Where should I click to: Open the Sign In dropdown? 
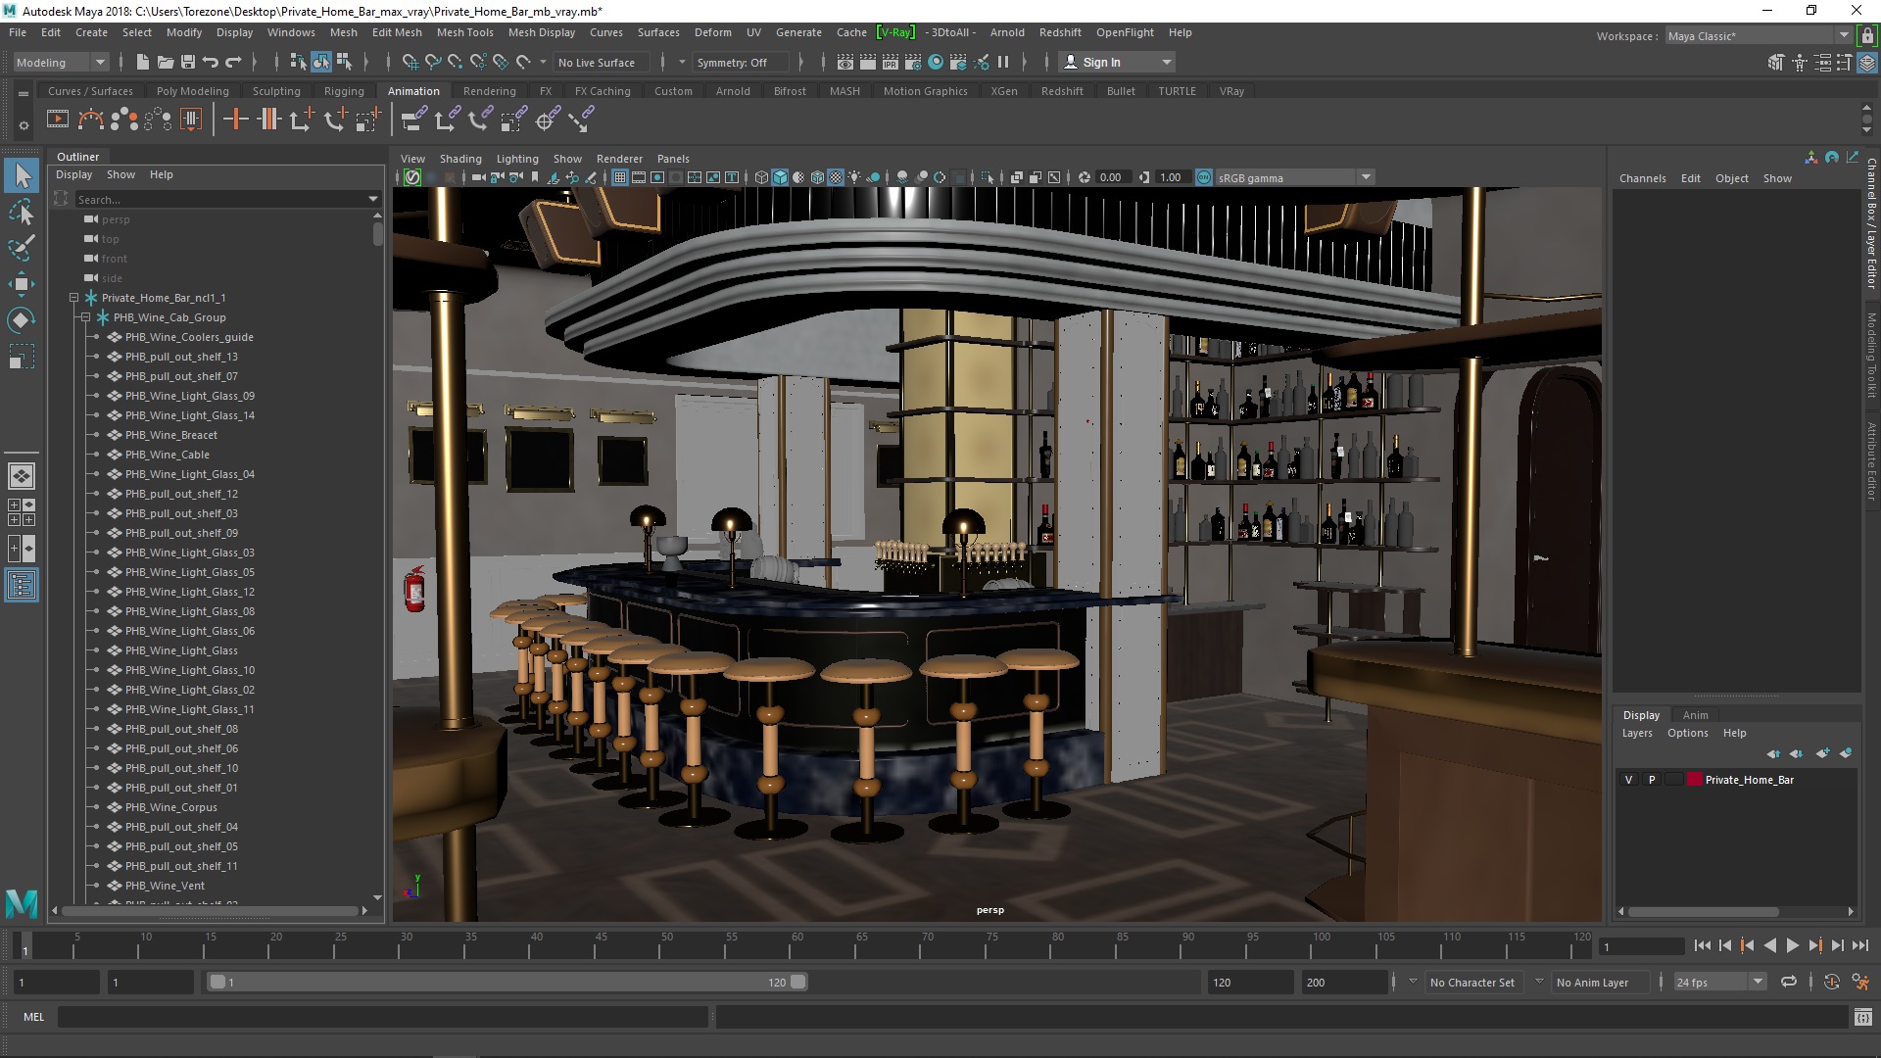pos(1117,62)
